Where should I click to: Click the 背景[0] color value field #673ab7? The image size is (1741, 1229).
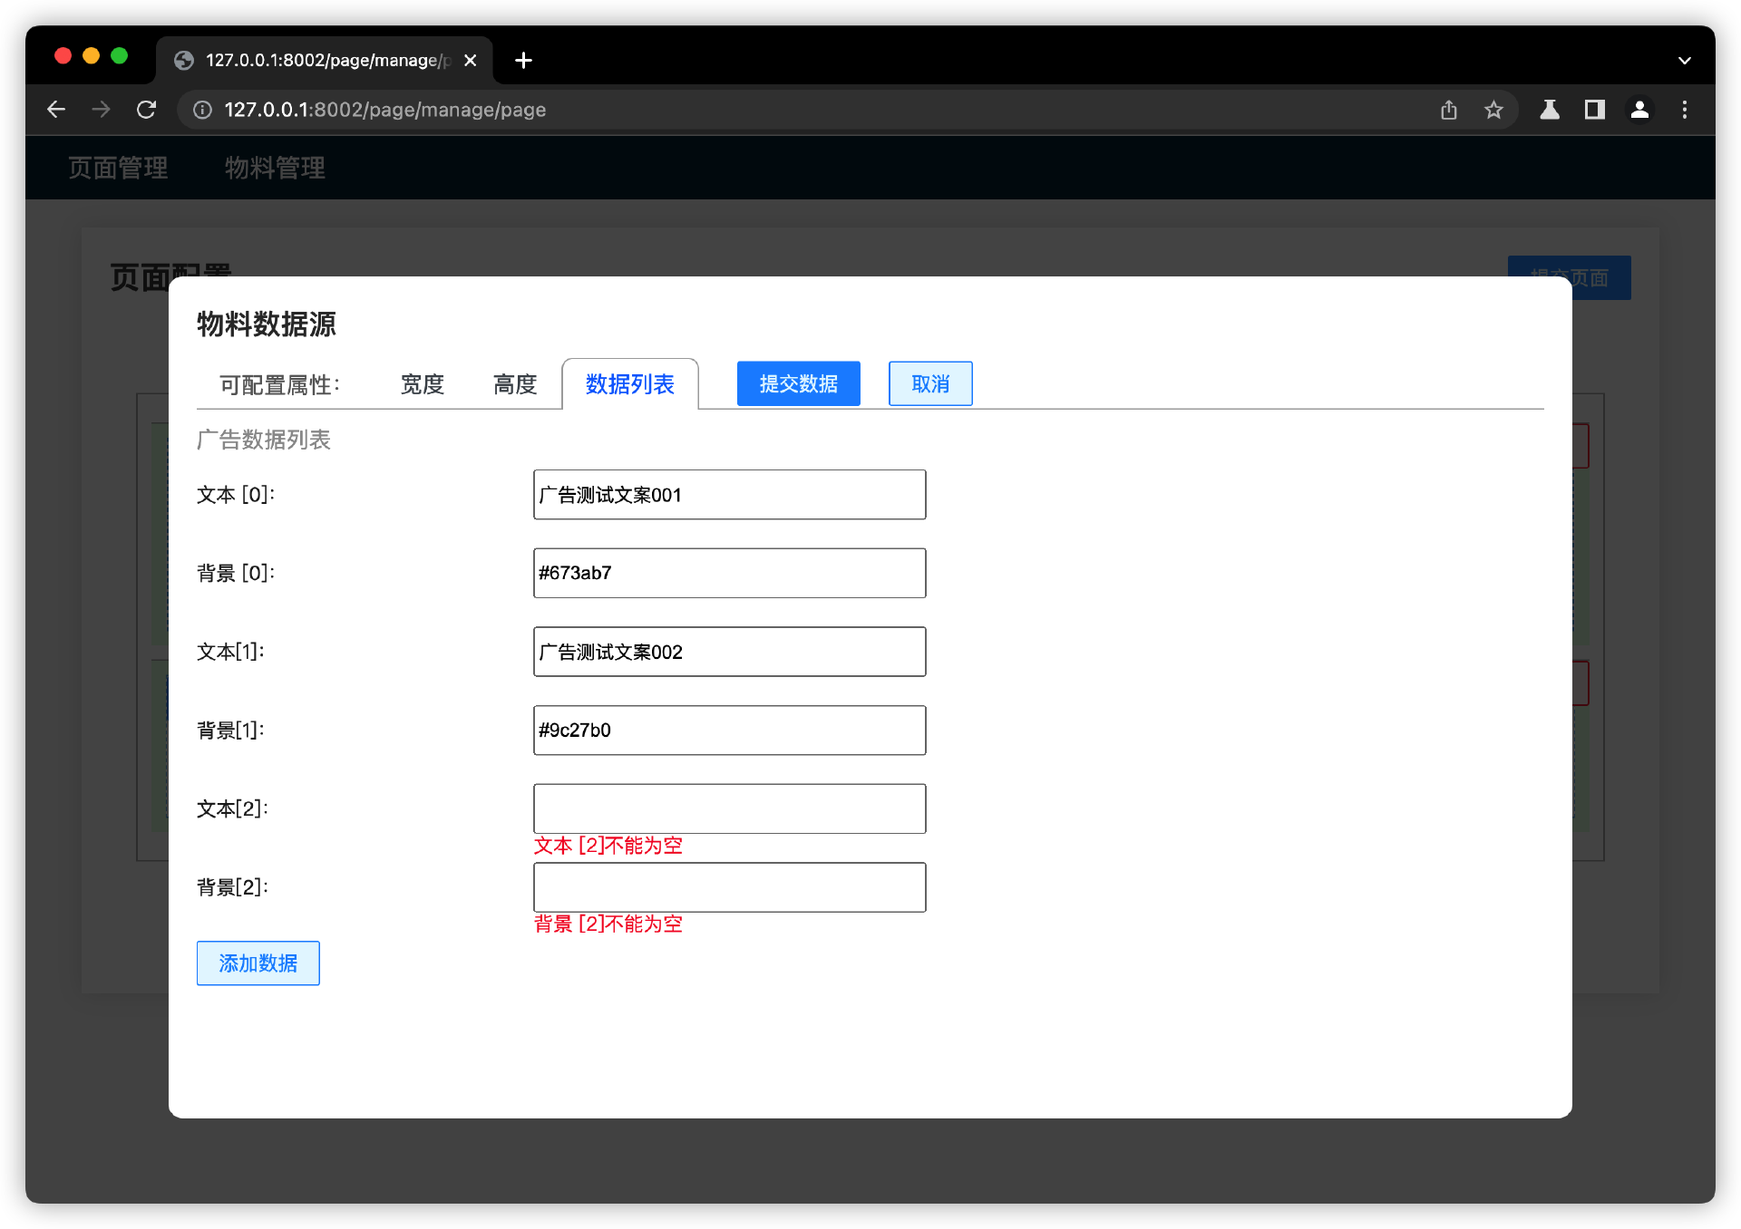pyautogui.click(x=729, y=573)
